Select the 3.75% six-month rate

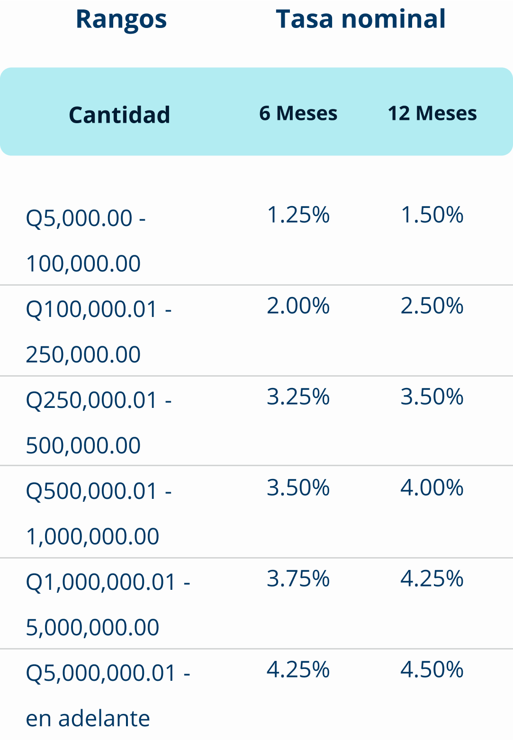pos(298,578)
